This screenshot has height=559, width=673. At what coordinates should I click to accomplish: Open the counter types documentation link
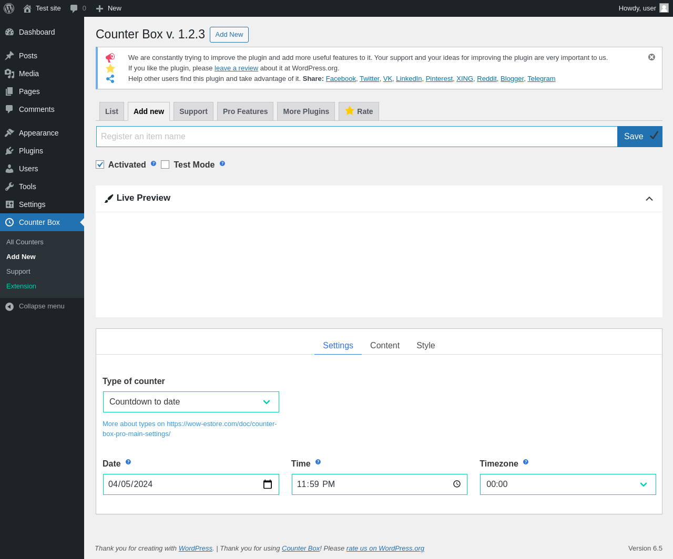[190, 429]
